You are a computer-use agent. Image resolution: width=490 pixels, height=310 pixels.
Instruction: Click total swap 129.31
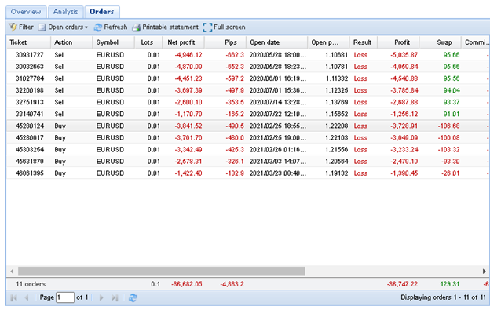coord(450,284)
